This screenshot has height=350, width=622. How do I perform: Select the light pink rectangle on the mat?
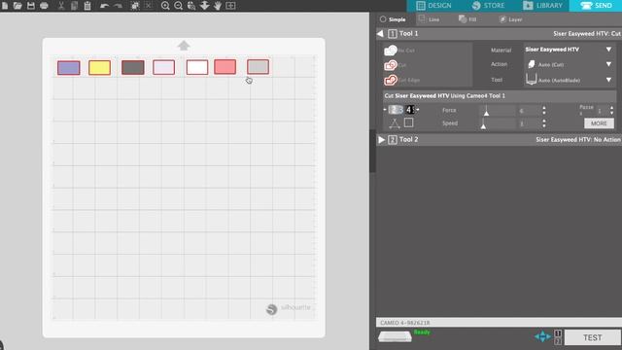[x=164, y=67]
